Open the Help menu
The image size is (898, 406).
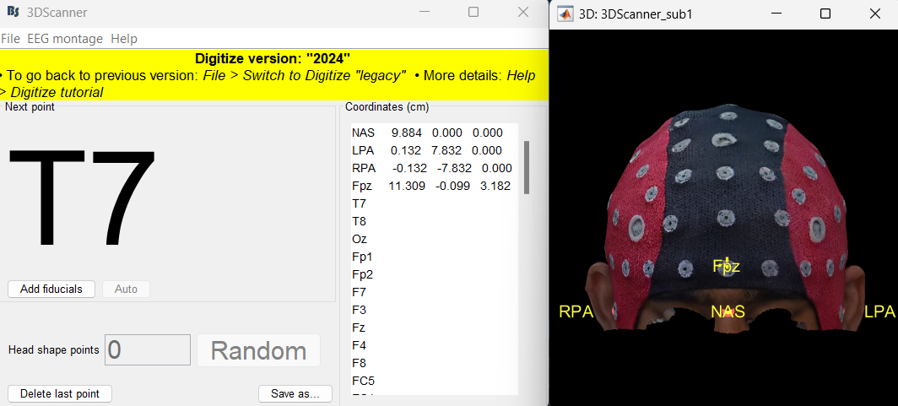click(x=124, y=39)
